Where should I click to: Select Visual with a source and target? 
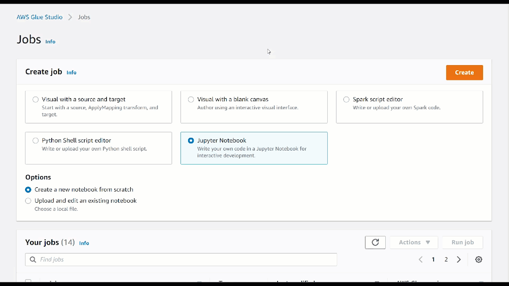coord(36,99)
